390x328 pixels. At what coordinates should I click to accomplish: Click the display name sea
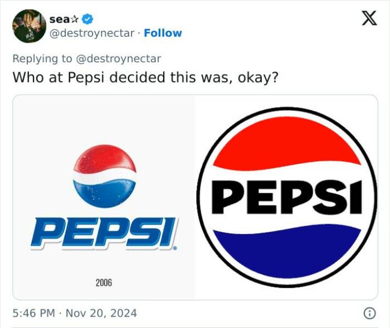58,19
